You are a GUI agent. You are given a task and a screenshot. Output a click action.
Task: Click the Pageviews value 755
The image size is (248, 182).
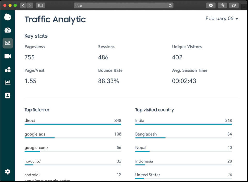pos(29,57)
